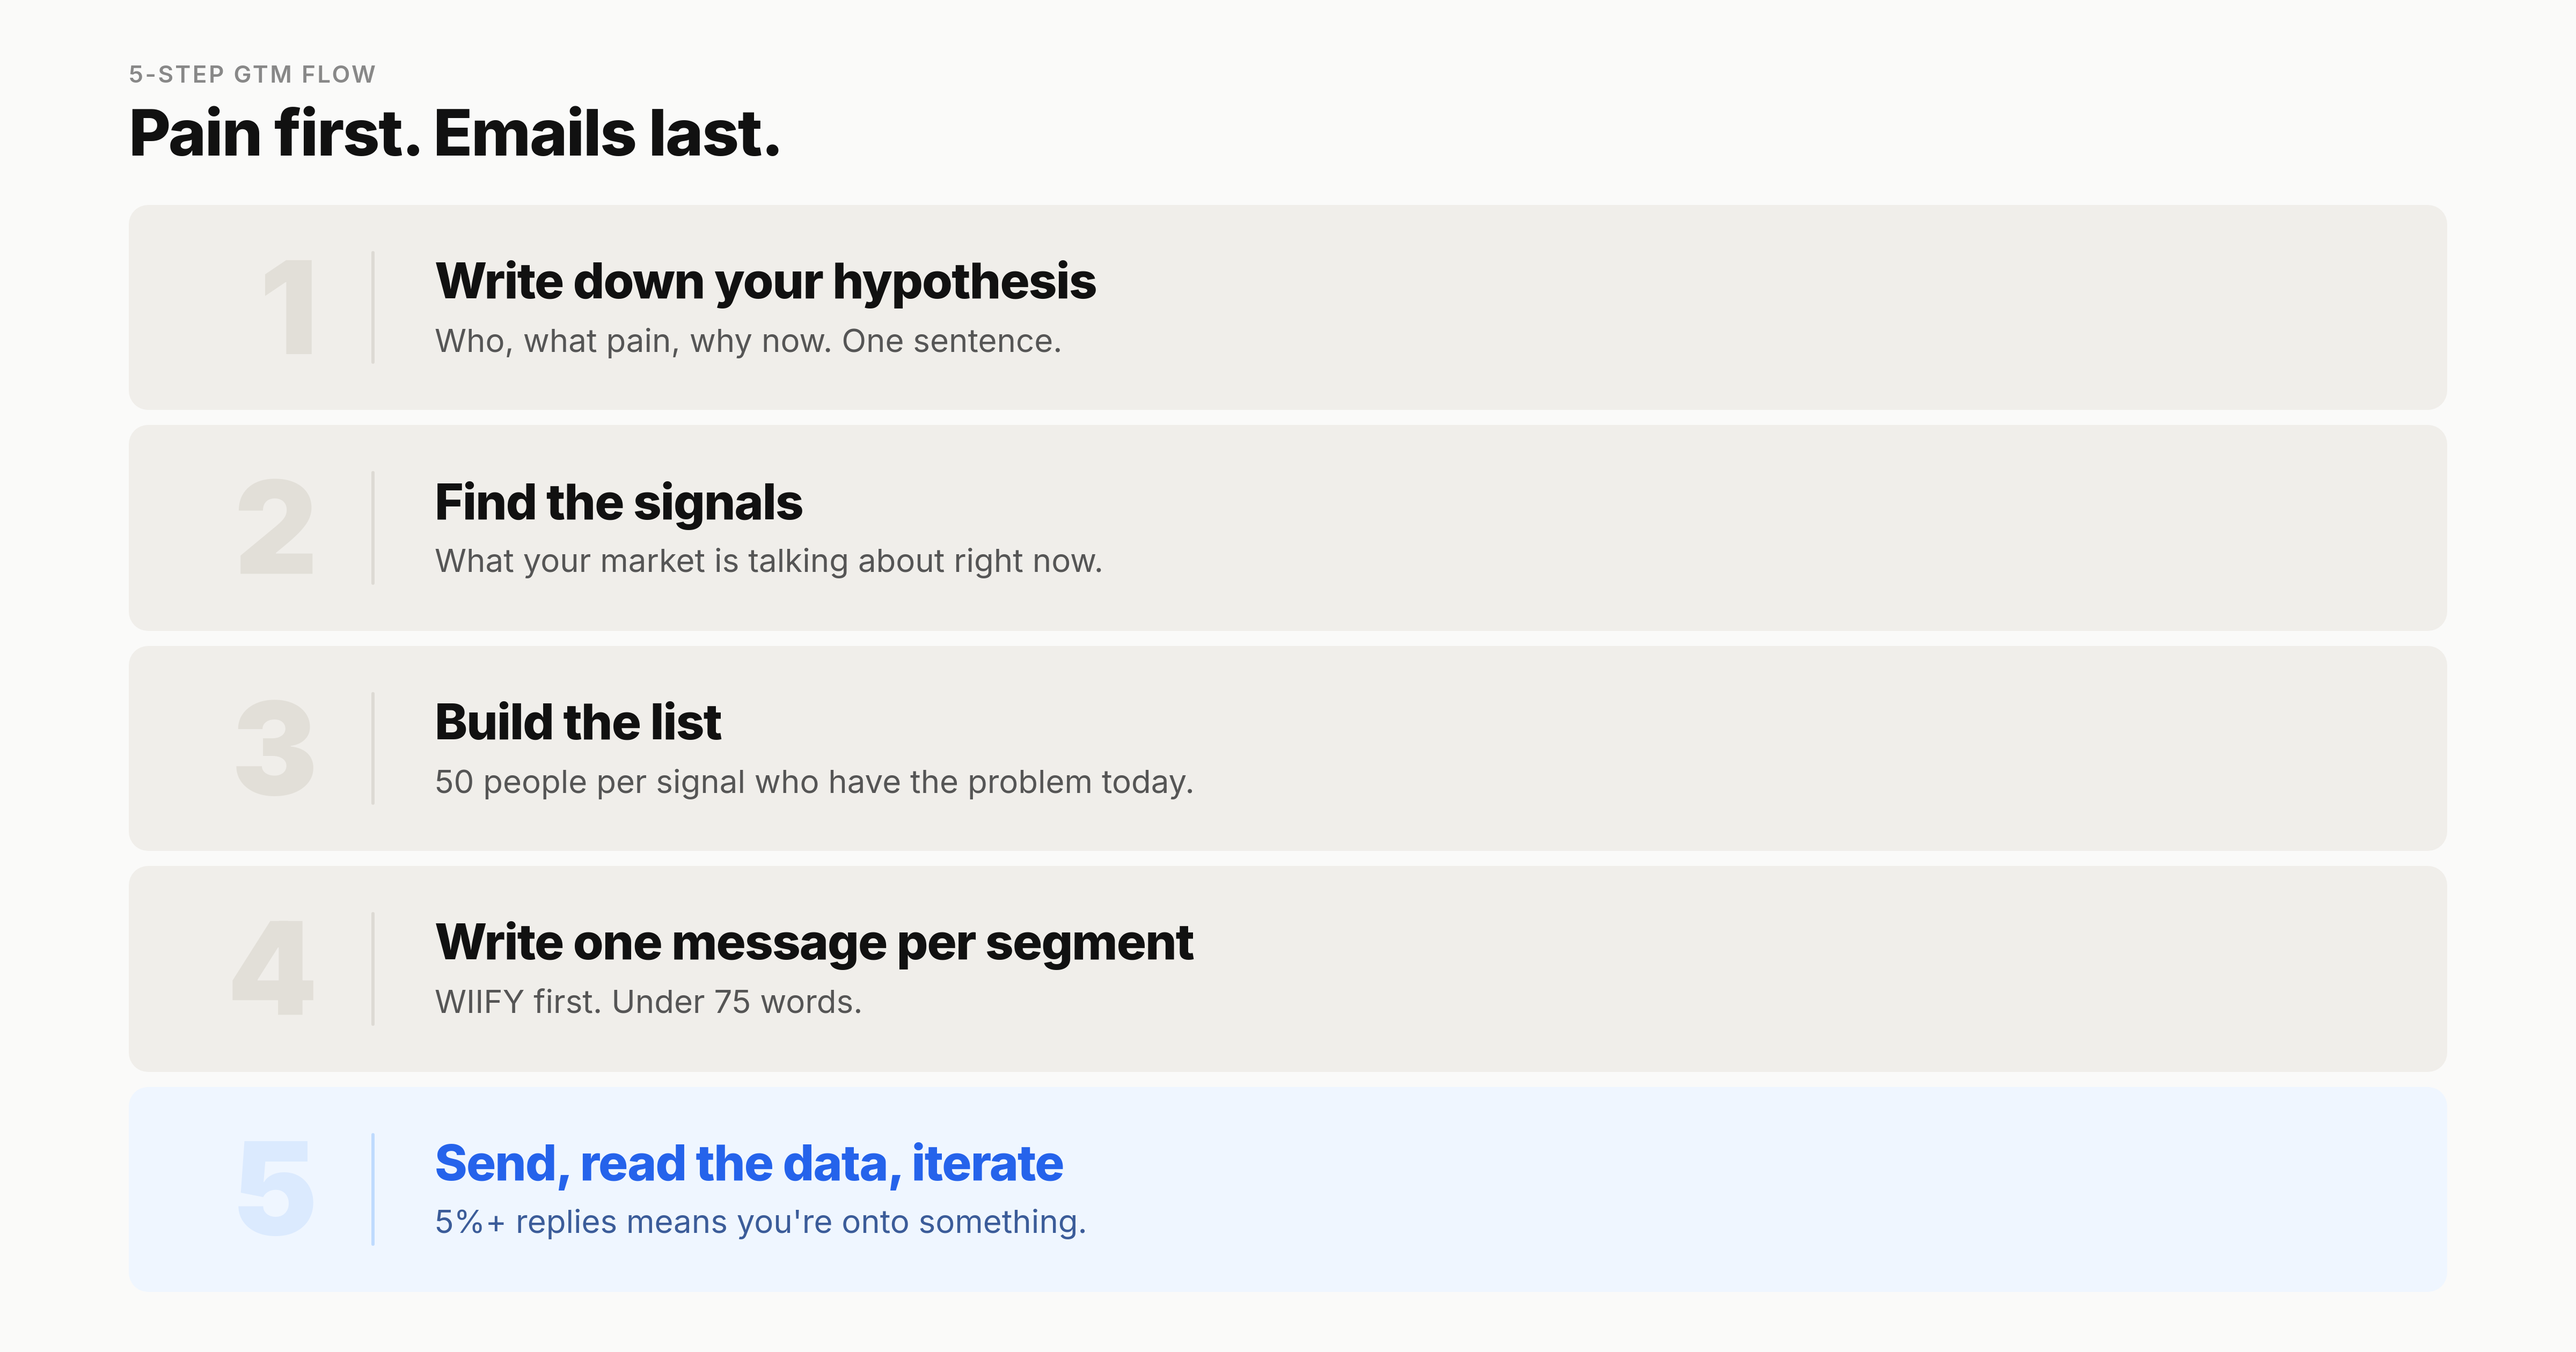Click the "5%+ replies means" blue subtitle
Viewport: 2576px width, 1352px height.
pyautogui.click(x=760, y=1222)
